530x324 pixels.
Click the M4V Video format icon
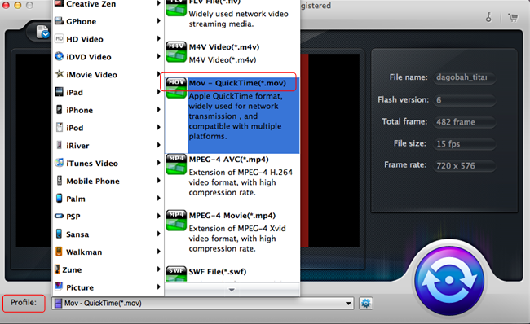176,51
